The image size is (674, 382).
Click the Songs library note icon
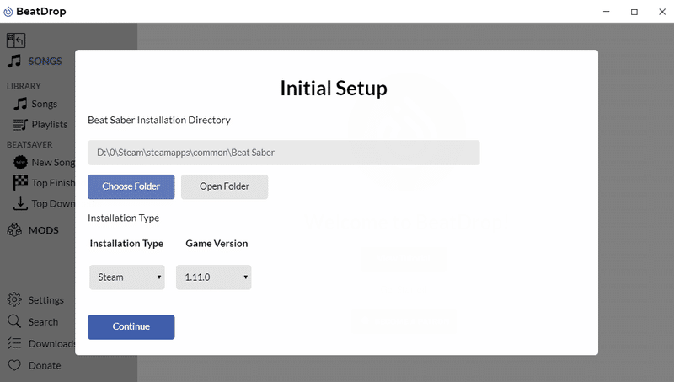[x=20, y=104]
